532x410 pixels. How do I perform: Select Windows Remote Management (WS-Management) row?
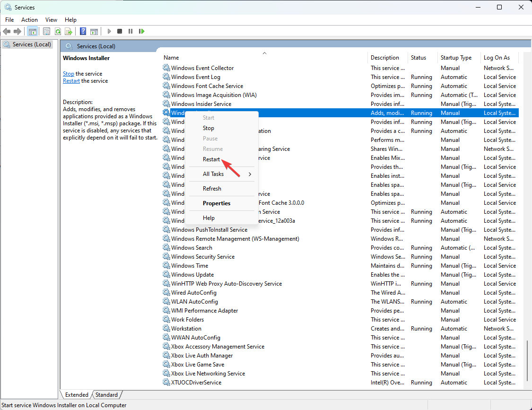pos(340,239)
